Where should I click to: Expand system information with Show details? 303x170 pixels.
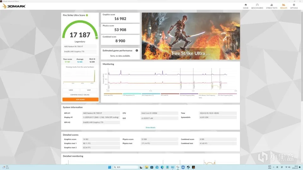tap(150, 127)
